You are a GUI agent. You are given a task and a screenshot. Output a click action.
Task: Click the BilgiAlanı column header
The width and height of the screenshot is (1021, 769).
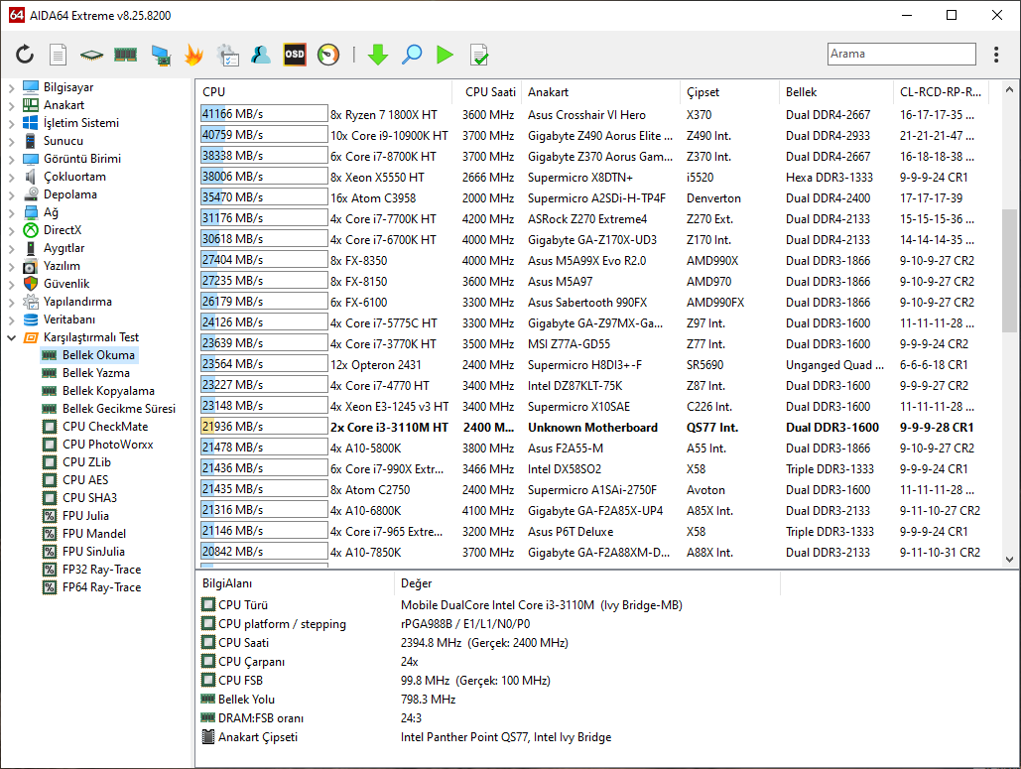[295, 583]
